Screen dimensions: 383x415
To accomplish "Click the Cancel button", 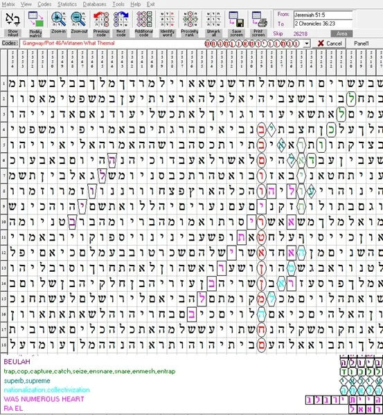I will tap(330, 44).
